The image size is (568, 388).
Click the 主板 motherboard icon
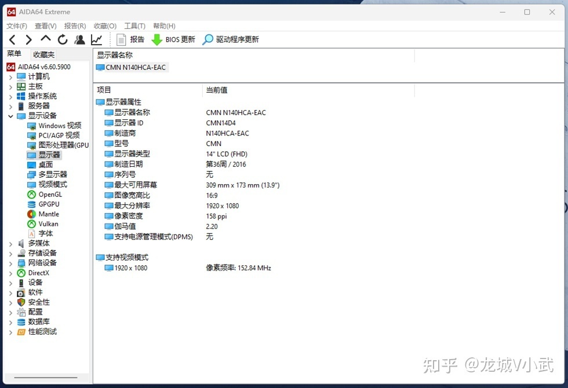coord(21,86)
